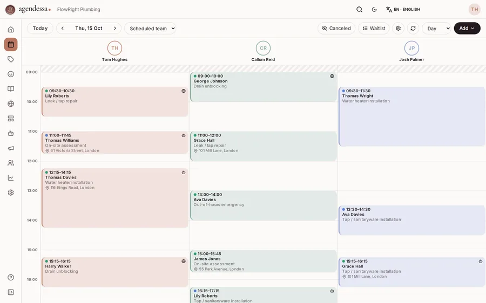The width and height of the screenshot is (486, 303).
Task: Select Josh Palmer column avatar
Action: [411, 48]
